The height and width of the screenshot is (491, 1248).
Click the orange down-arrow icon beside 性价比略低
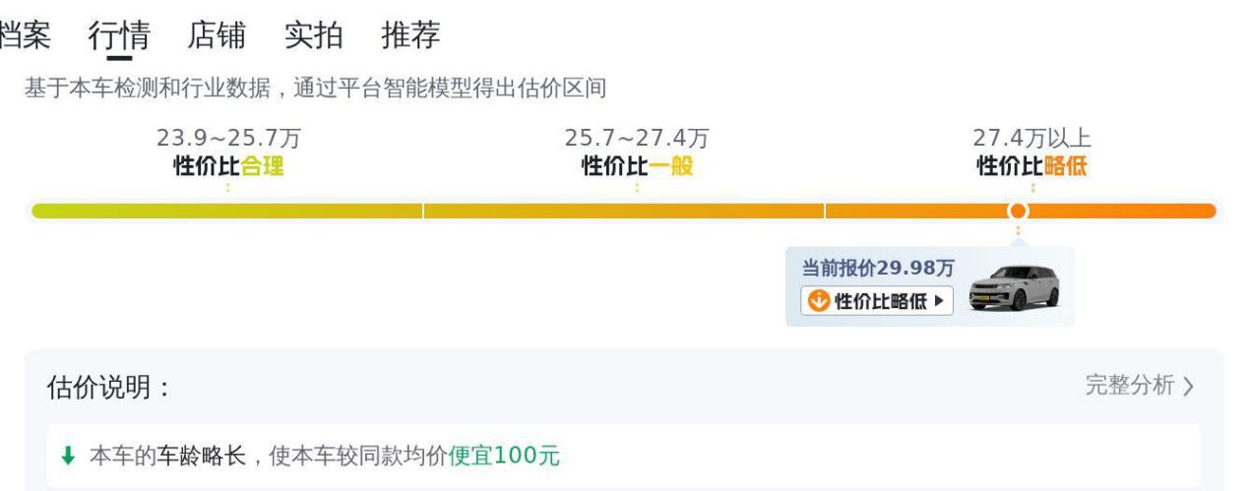click(818, 301)
